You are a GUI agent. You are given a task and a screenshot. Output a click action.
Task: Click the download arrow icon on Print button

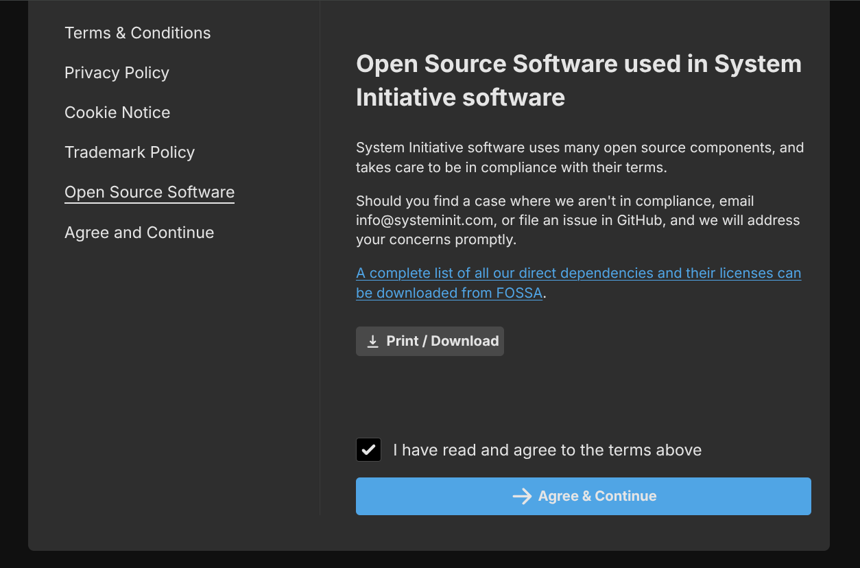point(372,342)
